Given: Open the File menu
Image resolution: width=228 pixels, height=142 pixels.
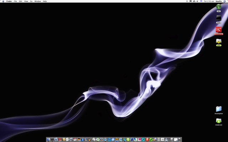Looking at the screenshot, I should coord(15,1).
